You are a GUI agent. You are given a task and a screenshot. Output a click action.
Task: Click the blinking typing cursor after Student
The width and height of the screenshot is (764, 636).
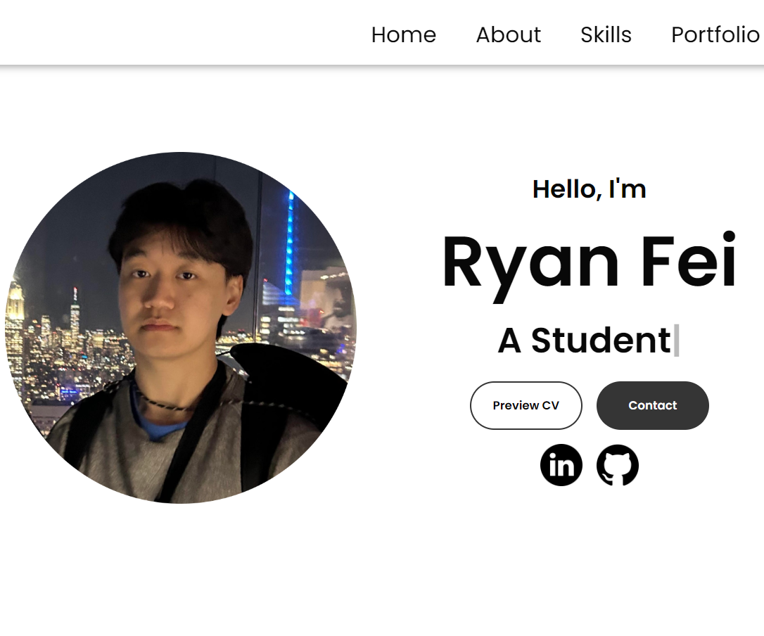coord(677,341)
